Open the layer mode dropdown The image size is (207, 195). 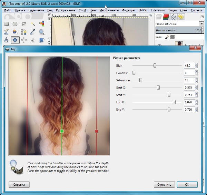click(x=201, y=24)
